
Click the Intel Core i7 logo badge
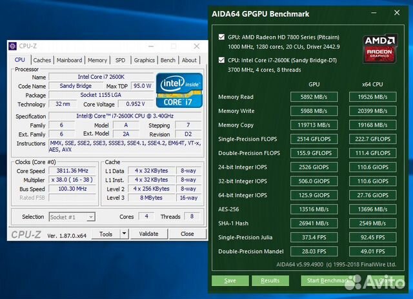click(x=179, y=90)
